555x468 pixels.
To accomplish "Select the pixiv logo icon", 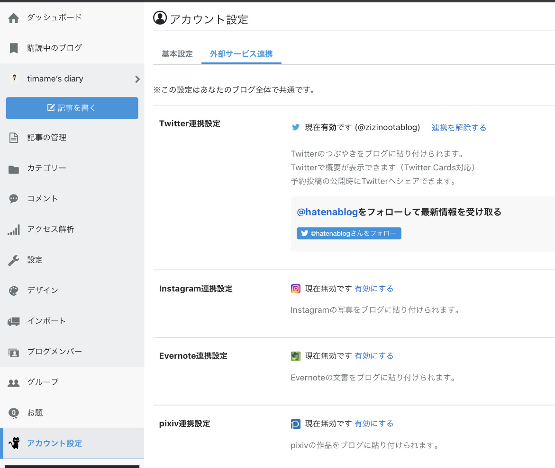I will 295,424.
